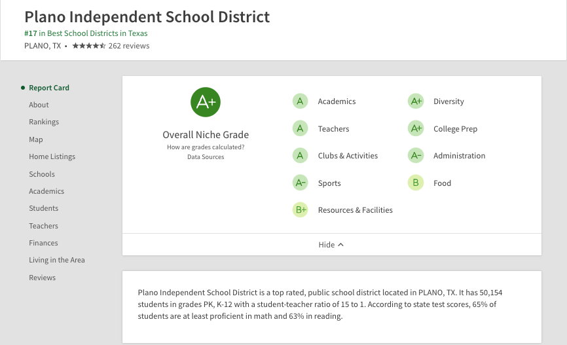Open #17 in Best School Districts link
The image size is (567, 345).
(x=86, y=33)
